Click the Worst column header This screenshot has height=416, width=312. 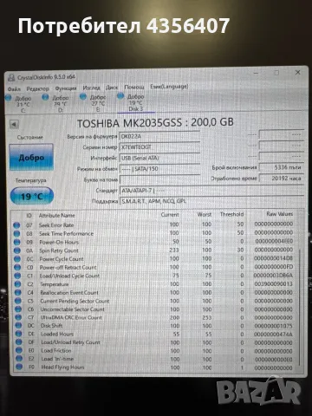click(205, 214)
